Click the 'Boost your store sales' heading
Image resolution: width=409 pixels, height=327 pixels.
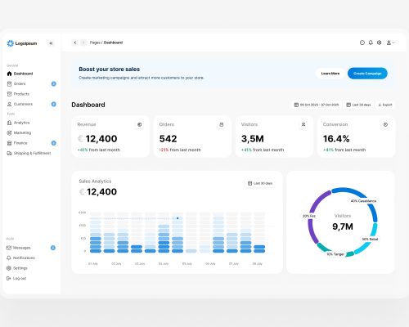coord(110,69)
